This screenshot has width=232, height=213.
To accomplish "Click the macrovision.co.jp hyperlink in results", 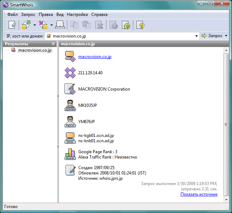I will tap(95, 57).
